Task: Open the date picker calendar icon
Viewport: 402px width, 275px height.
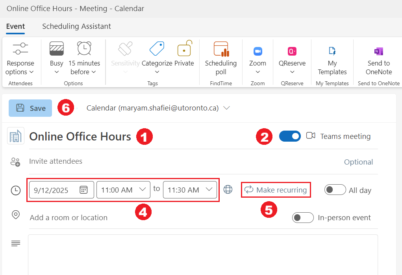Action: coord(84,189)
